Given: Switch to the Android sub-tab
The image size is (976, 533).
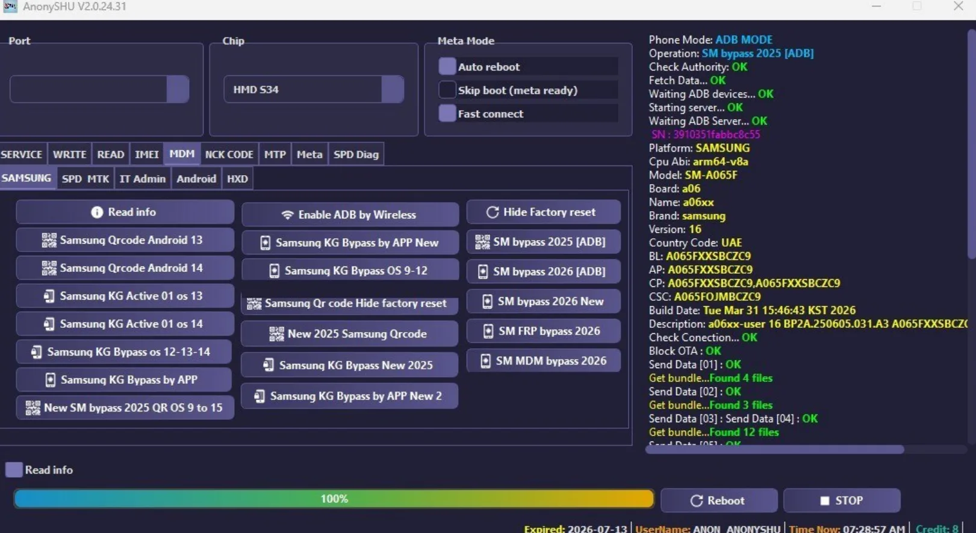Looking at the screenshot, I should click(x=196, y=179).
